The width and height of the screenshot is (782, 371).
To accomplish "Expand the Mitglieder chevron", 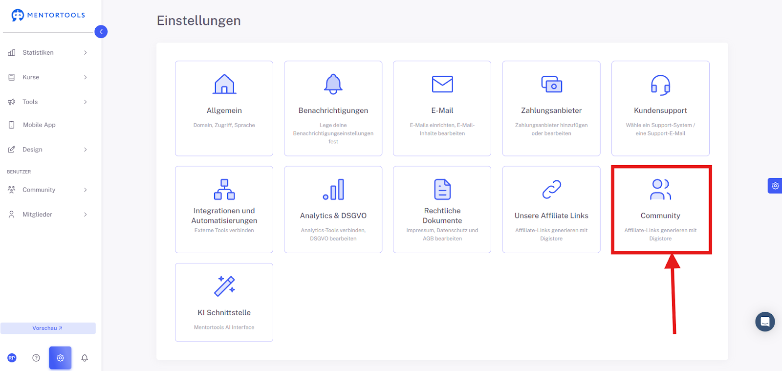I will pos(86,215).
